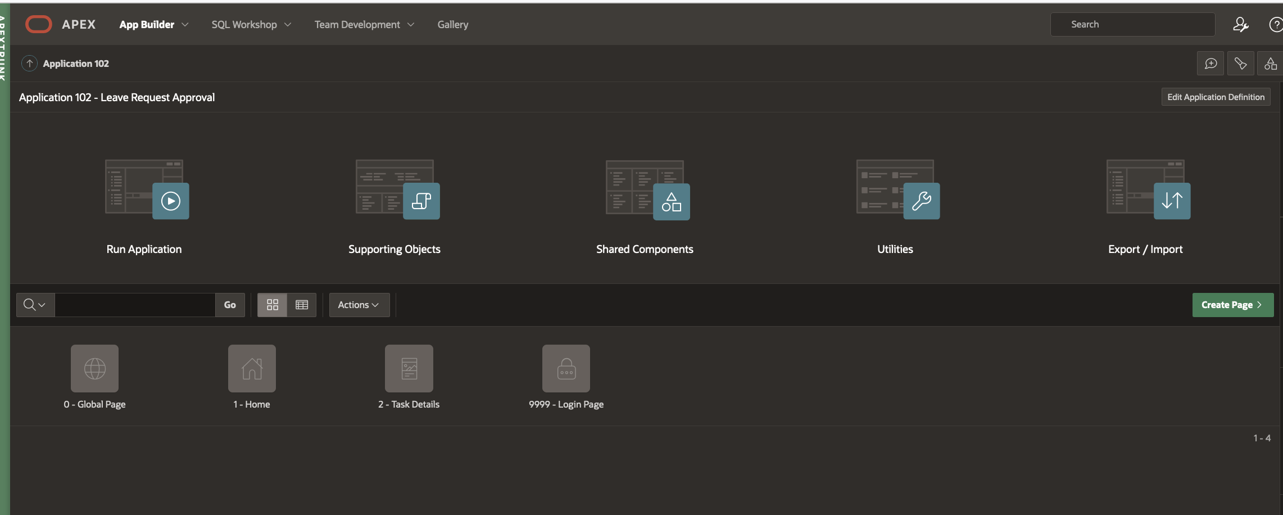Switch to View Icons grid layout

coord(273,305)
